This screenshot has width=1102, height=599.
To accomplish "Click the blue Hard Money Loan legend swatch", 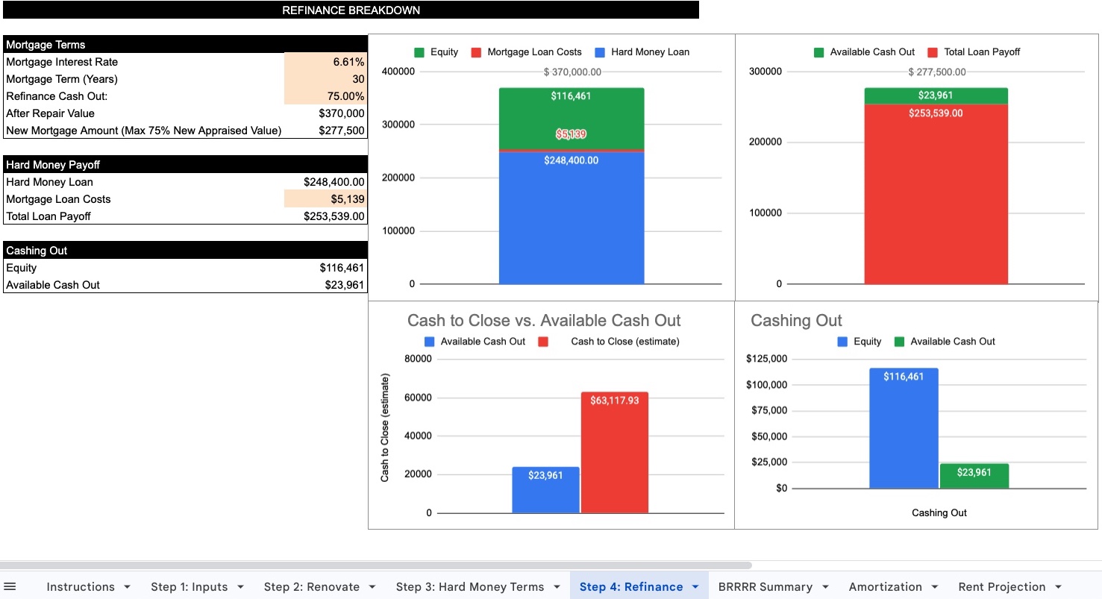I will click(x=600, y=52).
